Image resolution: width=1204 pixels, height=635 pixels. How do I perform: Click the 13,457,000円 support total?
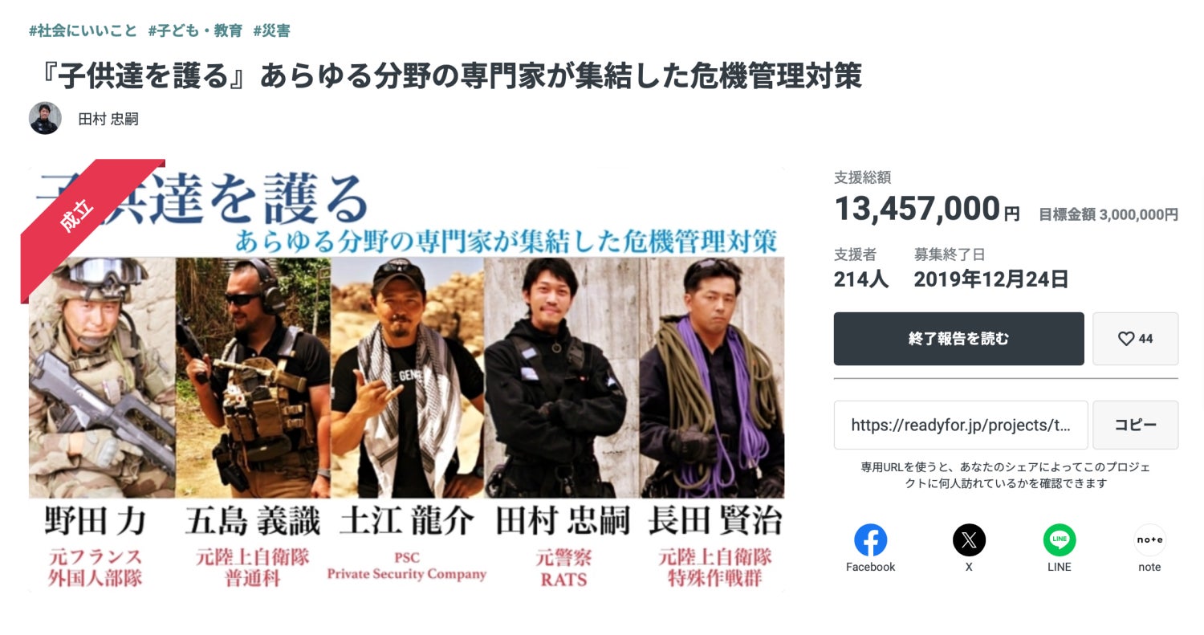pos(927,209)
